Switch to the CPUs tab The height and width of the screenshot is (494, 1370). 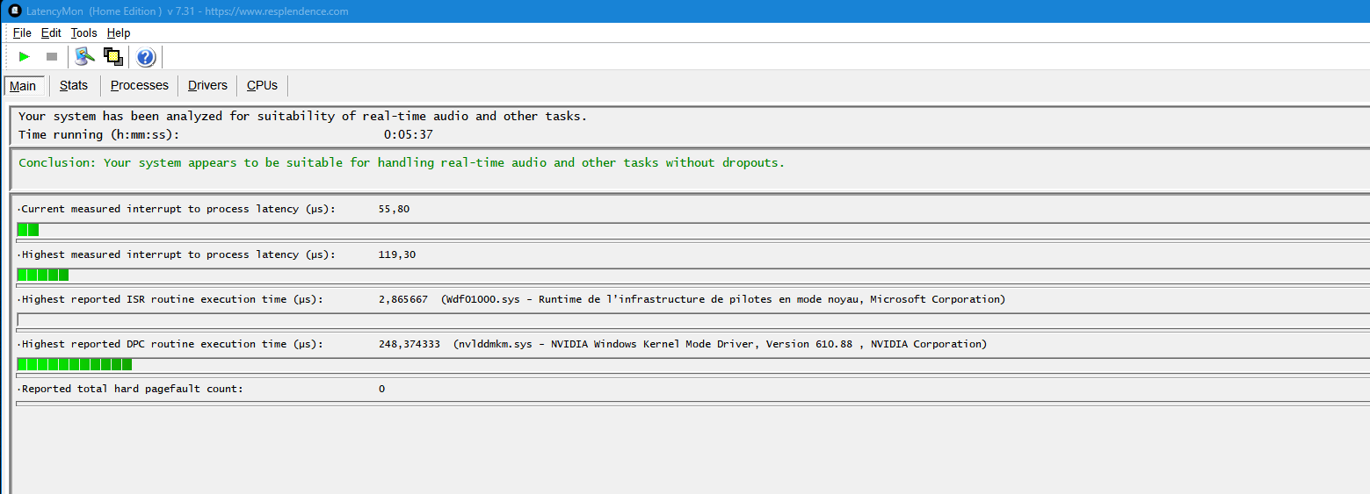click(262, 85)
